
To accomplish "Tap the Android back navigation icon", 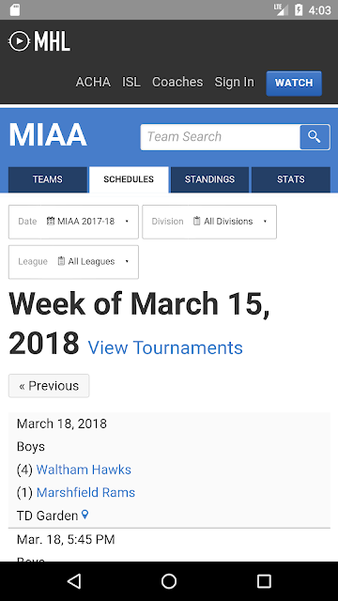I will (x=74, y=581).
